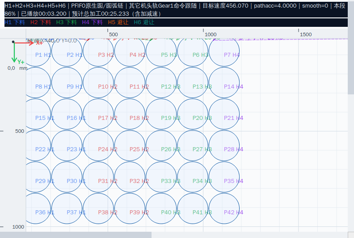Click the pathacc=4.0000 status text
The height and width of the screenshot is (238, 354).
(275, 6)
